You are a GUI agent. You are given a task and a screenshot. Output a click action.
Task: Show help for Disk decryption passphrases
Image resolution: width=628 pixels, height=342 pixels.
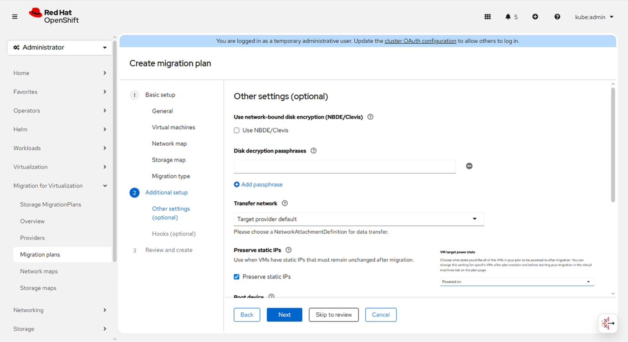[313, 151]
